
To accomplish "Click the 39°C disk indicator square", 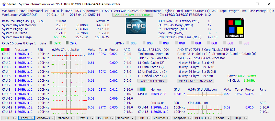I will [x=51, y=43].
